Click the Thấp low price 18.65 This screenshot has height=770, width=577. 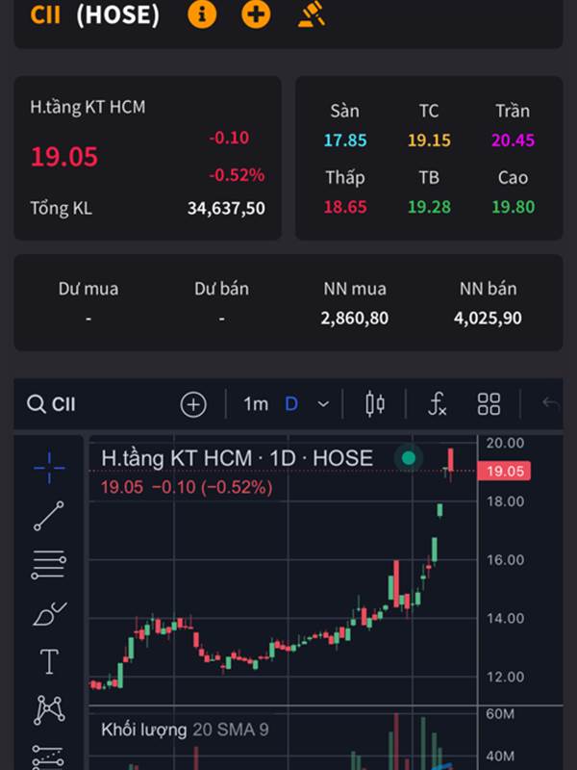(x=345, y=207)
